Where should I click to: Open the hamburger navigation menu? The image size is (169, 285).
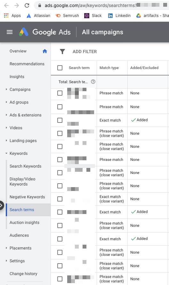(10, 32)
